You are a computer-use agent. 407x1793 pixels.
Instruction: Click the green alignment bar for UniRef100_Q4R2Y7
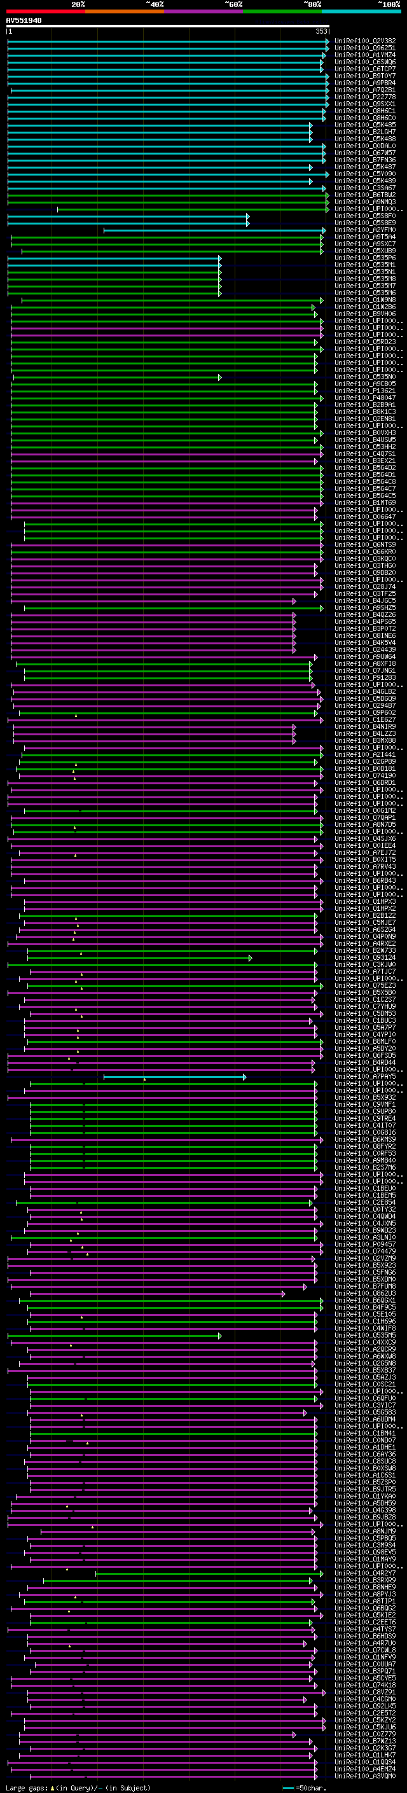(x=209, y=1573)
